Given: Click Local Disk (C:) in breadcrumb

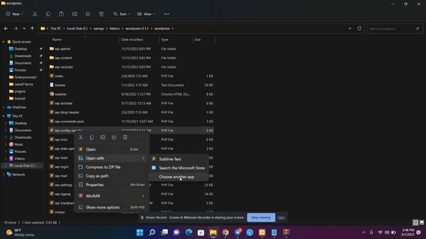Looking at the screenshot, I should pos(77,29).
